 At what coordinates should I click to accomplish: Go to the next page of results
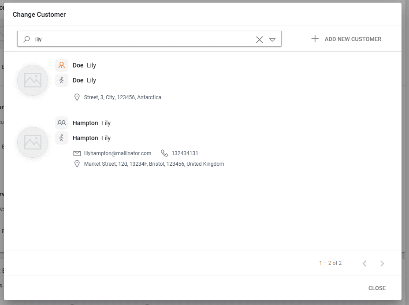tap(382, 264)
